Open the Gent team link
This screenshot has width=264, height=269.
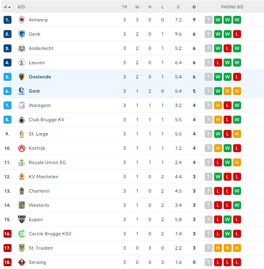(34, 91)
